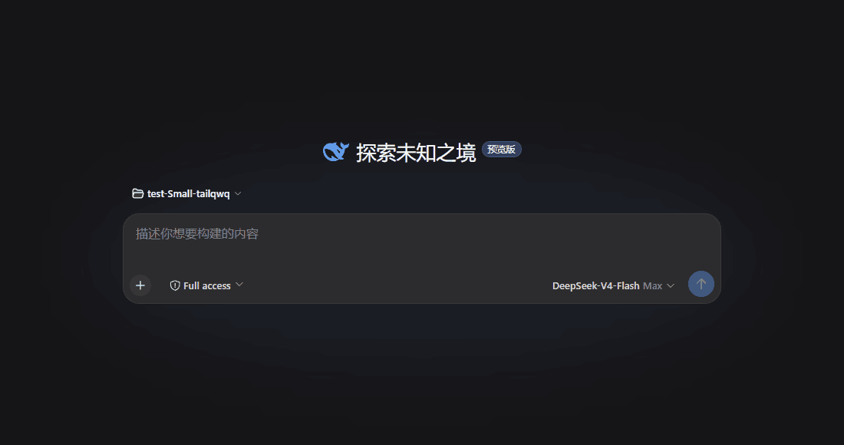Open the chevron beside DeepSeek-V4-Flash Max
Image resolution: width=844 pixels, height=445 pixels.
[x=671, y=285]
